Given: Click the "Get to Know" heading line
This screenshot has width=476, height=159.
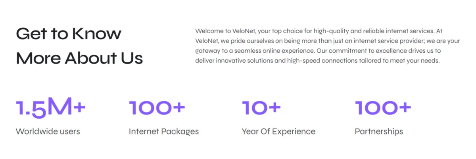Looking at the screenshot, I should [69, 34].
